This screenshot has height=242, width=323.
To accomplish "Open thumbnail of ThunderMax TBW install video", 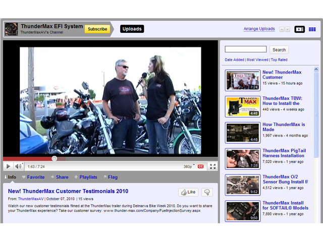I will (x=243, y=106).
